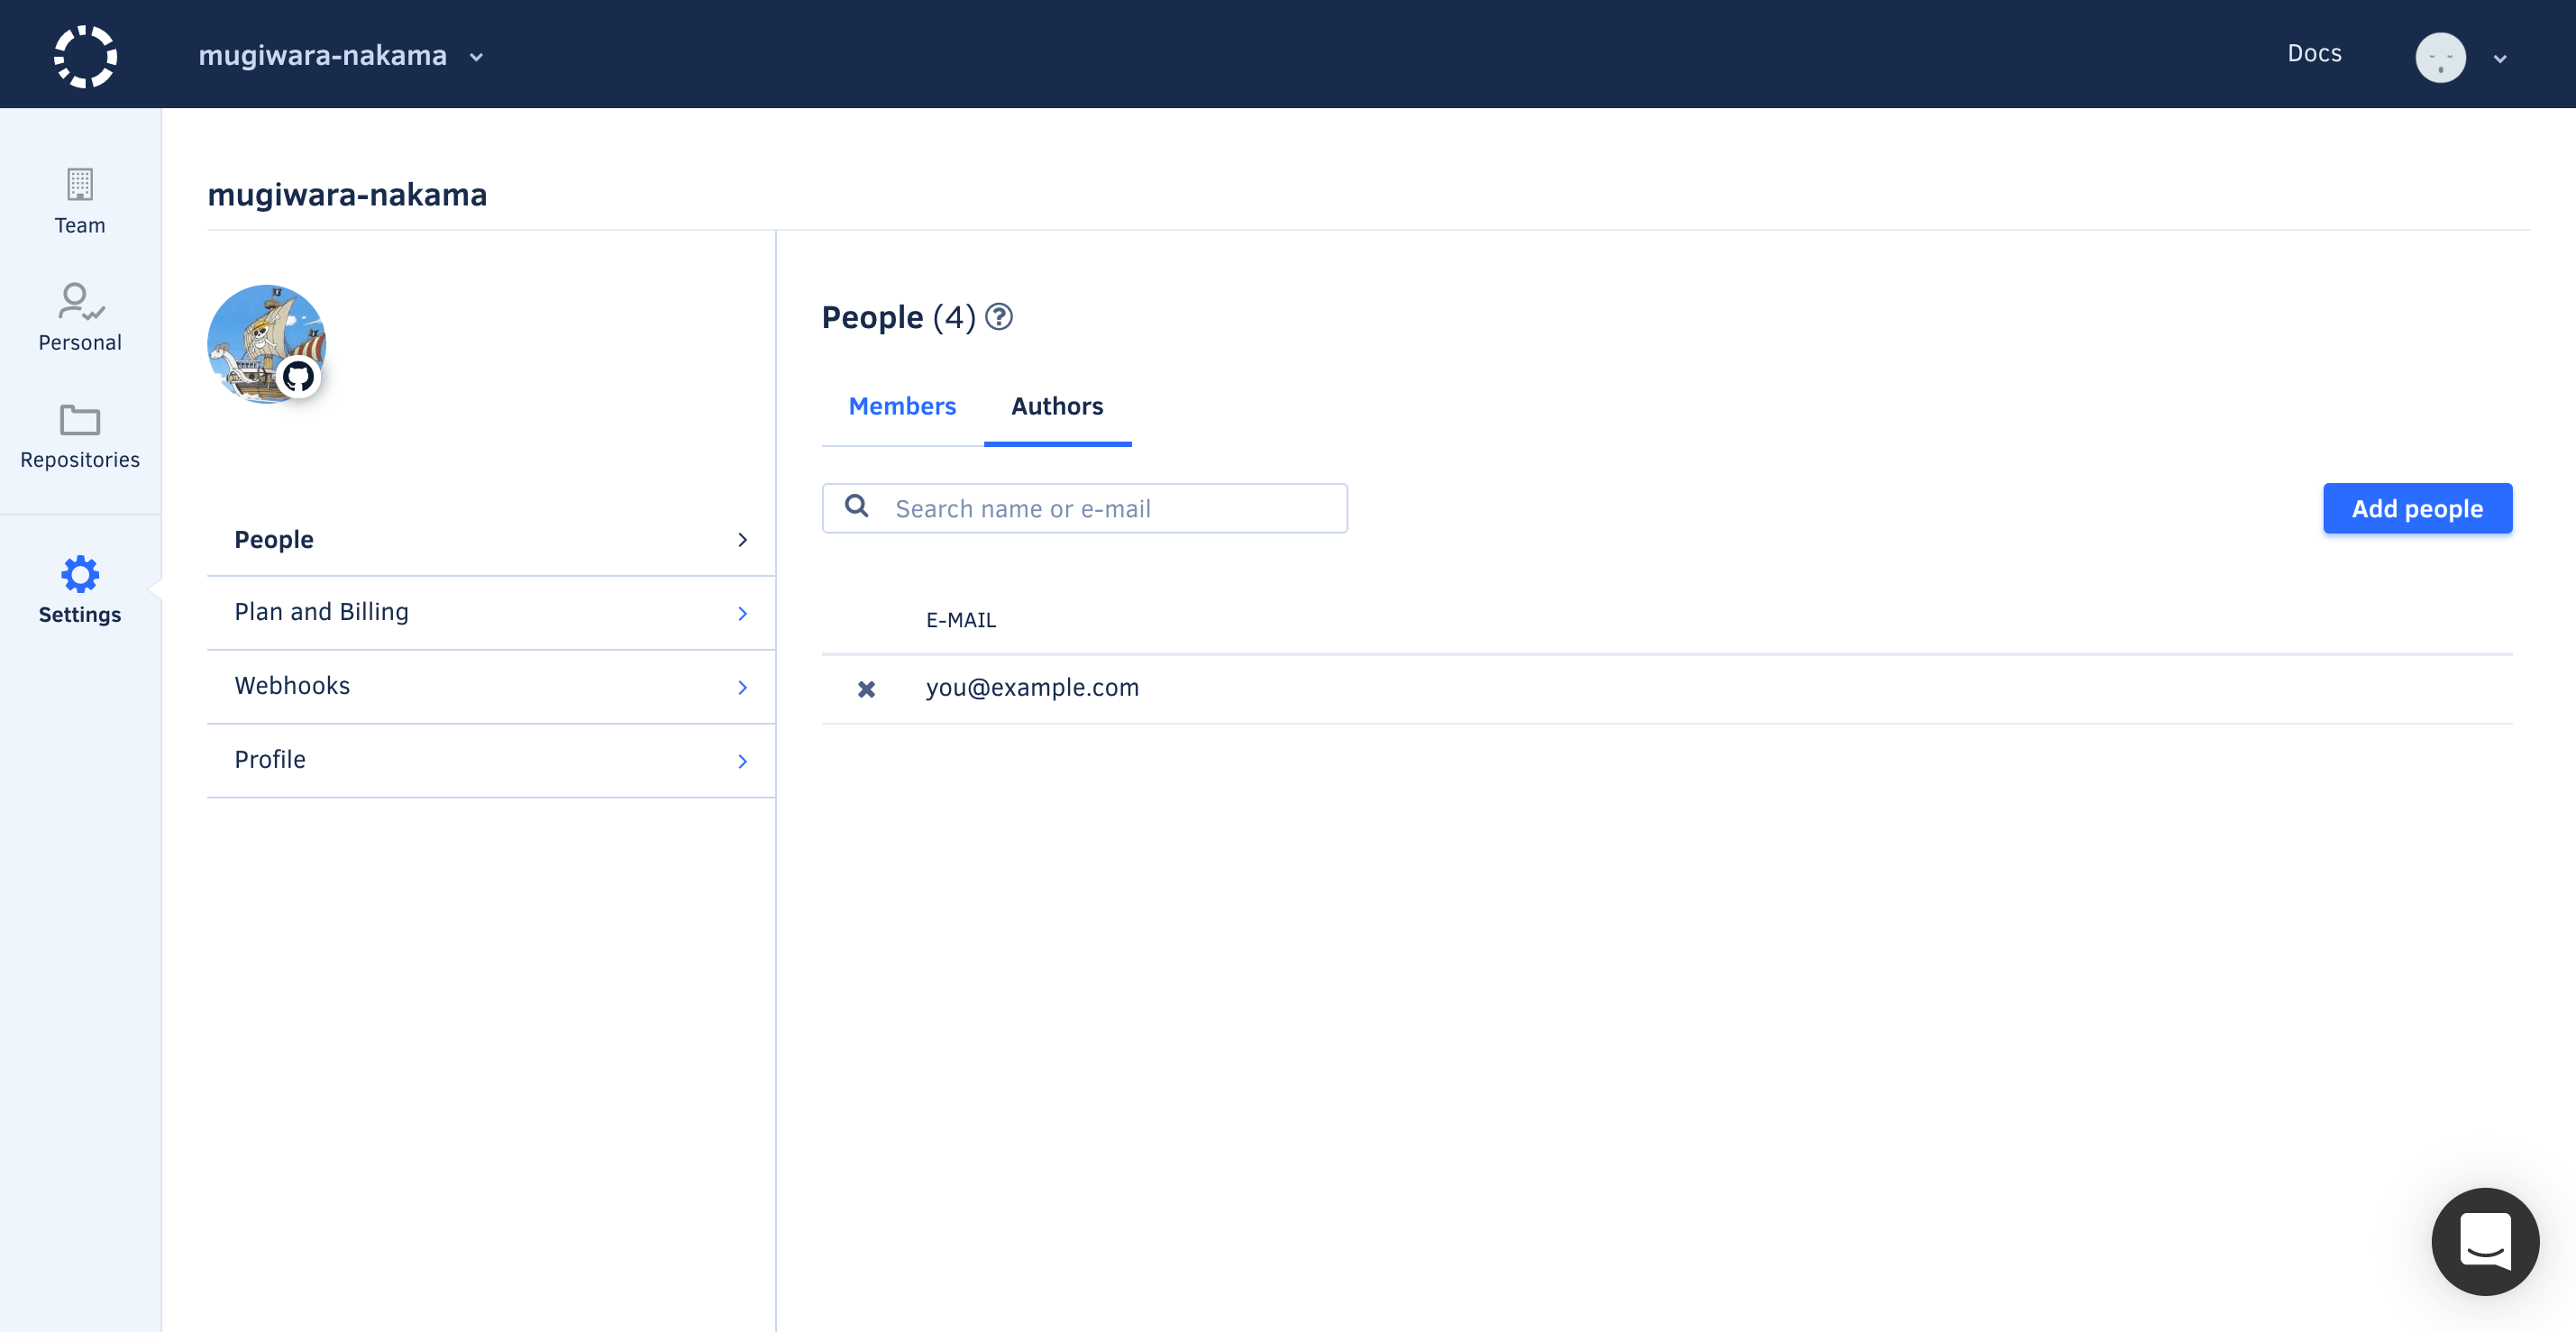Open the chat support widget
2576x1332 pixels.
tap(2484, 1241)
